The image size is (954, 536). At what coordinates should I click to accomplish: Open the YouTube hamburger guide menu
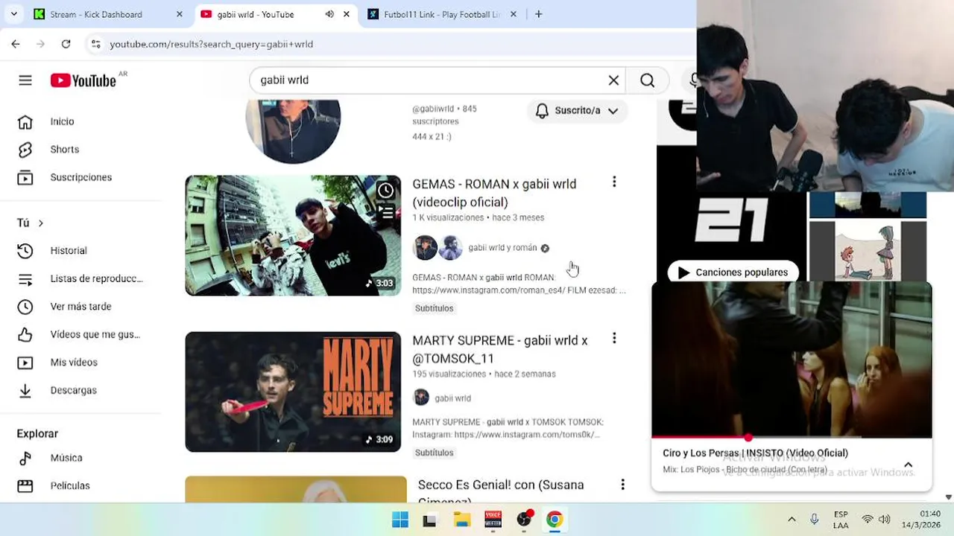pyautogui.click(x=25, y=80)
